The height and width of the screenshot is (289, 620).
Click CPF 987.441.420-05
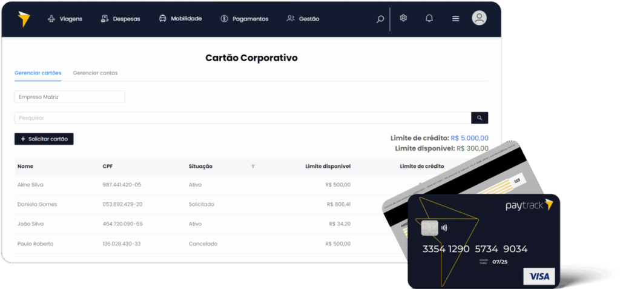[122, 185]
